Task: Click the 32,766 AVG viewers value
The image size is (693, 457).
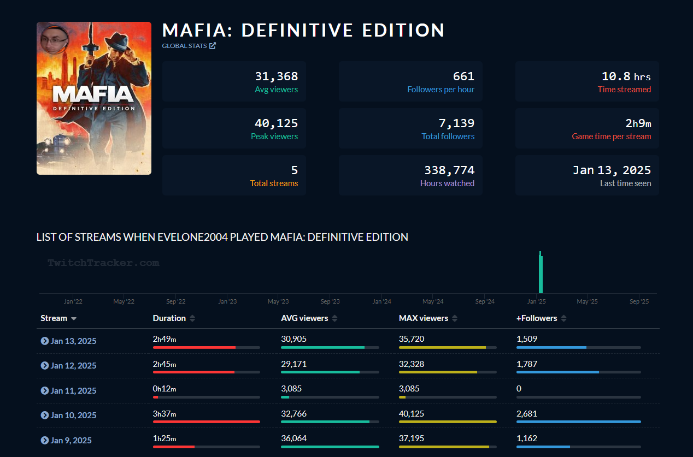Action: tap(293, 413)
